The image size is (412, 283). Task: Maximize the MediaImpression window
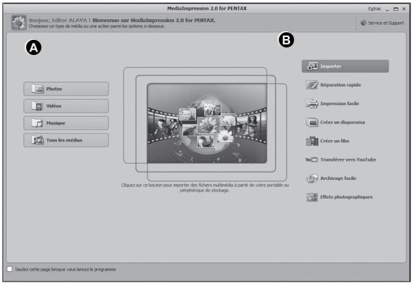[396, 9]
